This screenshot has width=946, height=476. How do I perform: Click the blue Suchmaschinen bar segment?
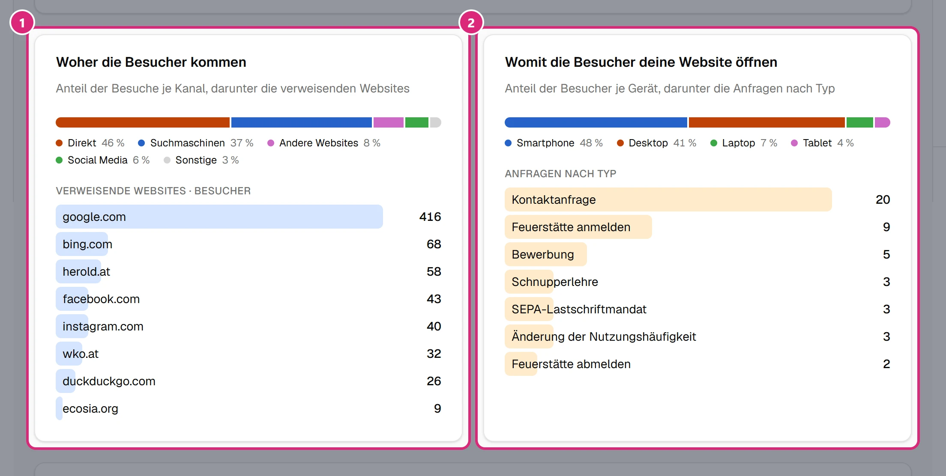coord(302,122)
